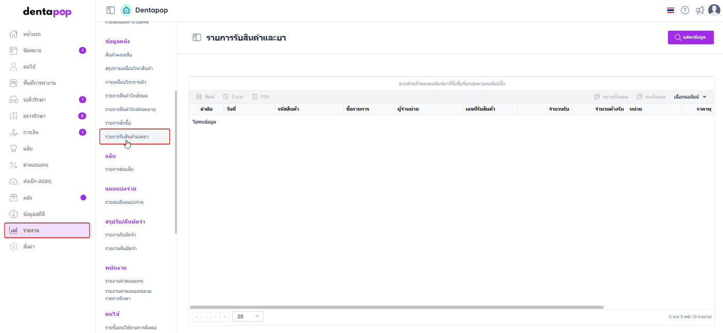723x333 pixels.
Task: Open the user profile avatar
Action: [x=713, y=10]
